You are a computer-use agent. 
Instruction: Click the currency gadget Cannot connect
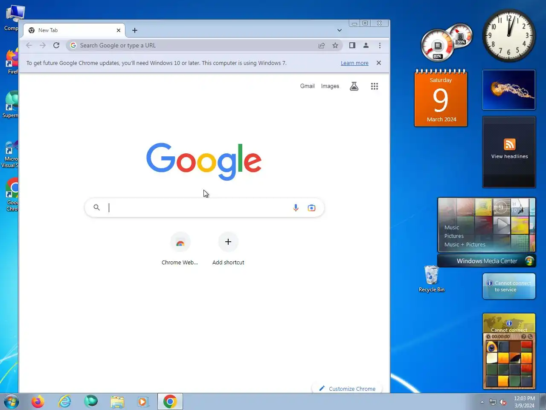(509, 323)
